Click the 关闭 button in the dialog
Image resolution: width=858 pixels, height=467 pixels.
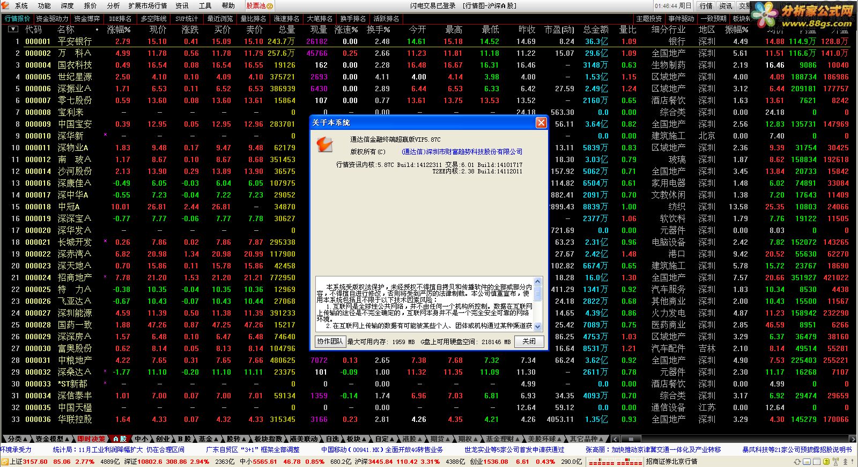point(529,341)
